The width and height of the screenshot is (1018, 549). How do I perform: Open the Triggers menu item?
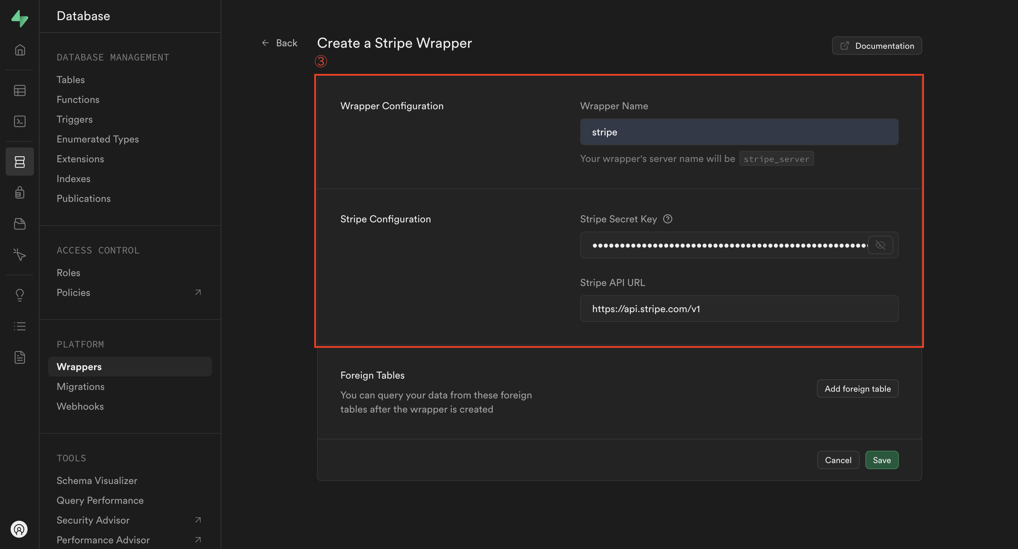coord(75,119)
